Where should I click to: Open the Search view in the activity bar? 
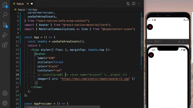pyautogui.click(x=5, y=15)
